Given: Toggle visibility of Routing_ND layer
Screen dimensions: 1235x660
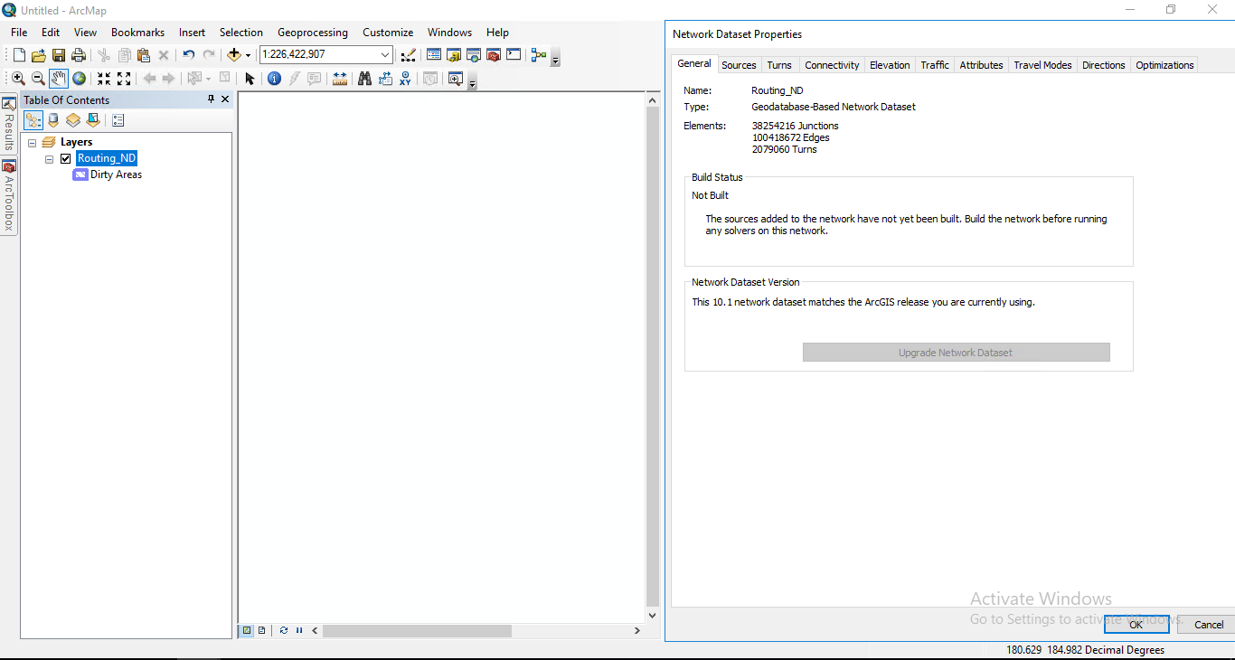Looking at the screenshot, I should coord(65,159).
